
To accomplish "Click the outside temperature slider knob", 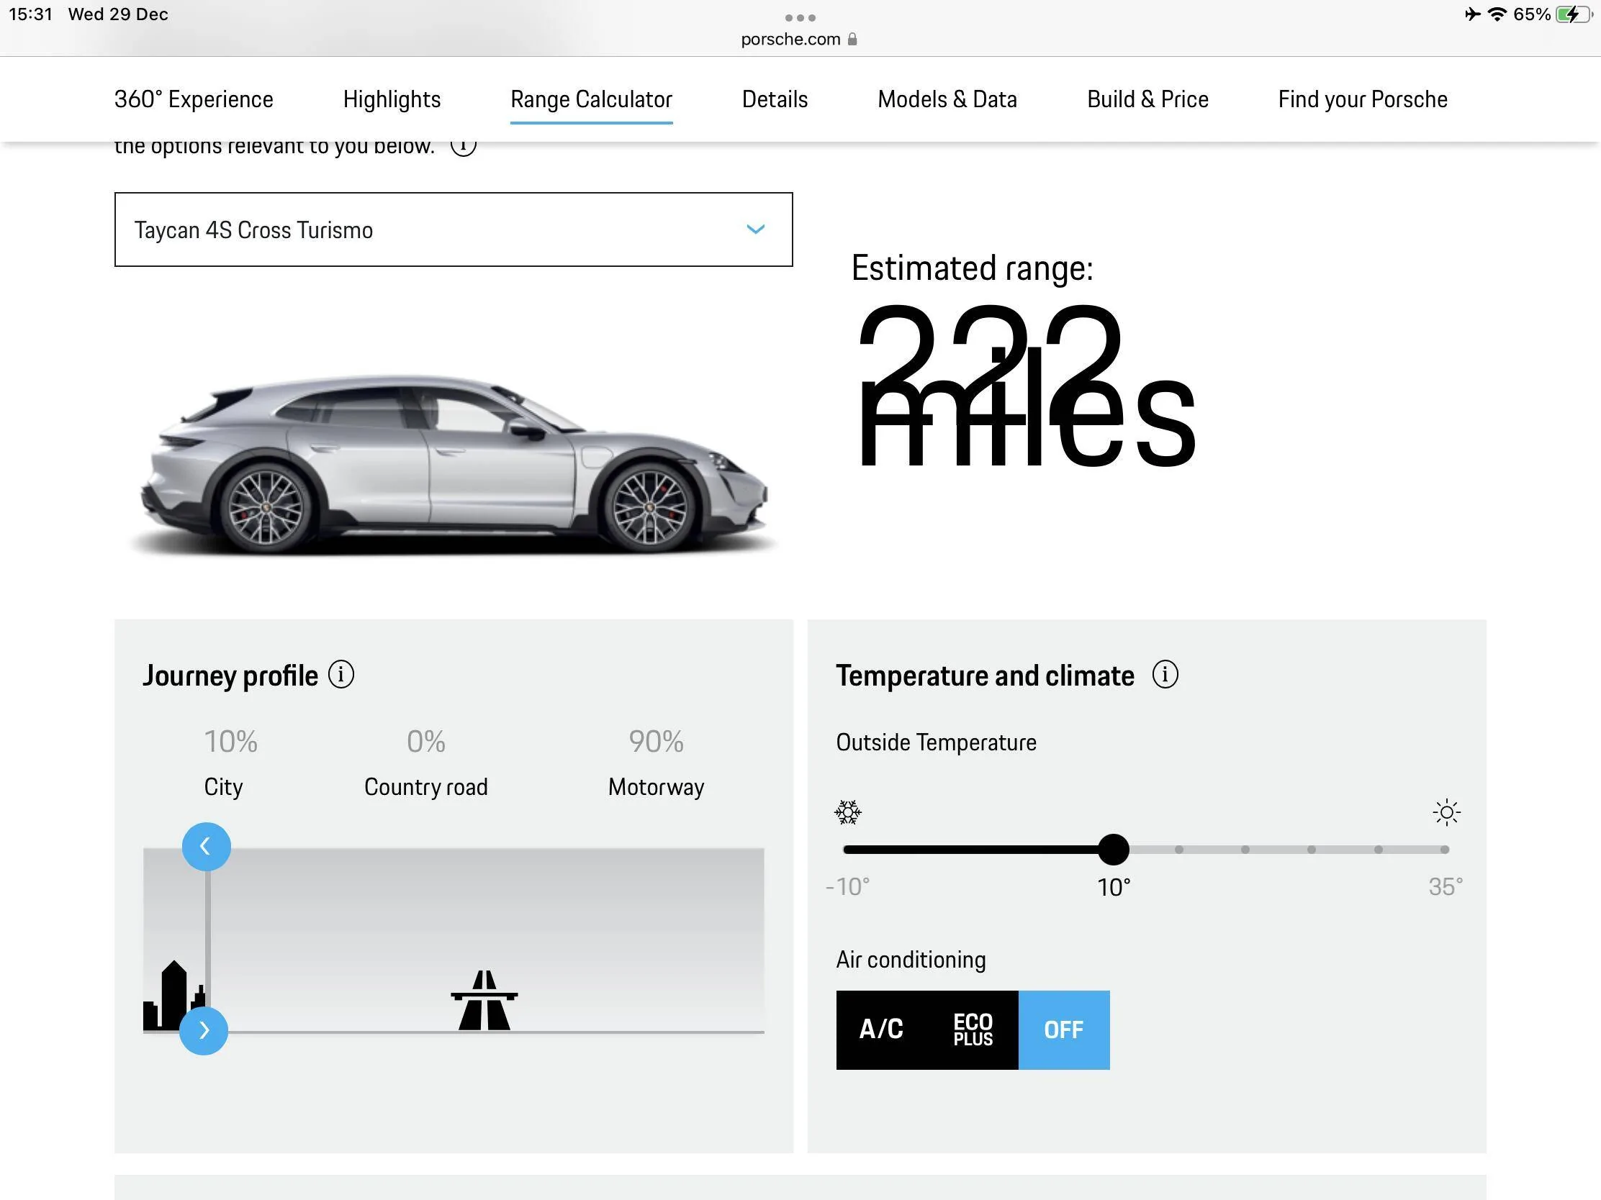I will tap(1113, 849).
